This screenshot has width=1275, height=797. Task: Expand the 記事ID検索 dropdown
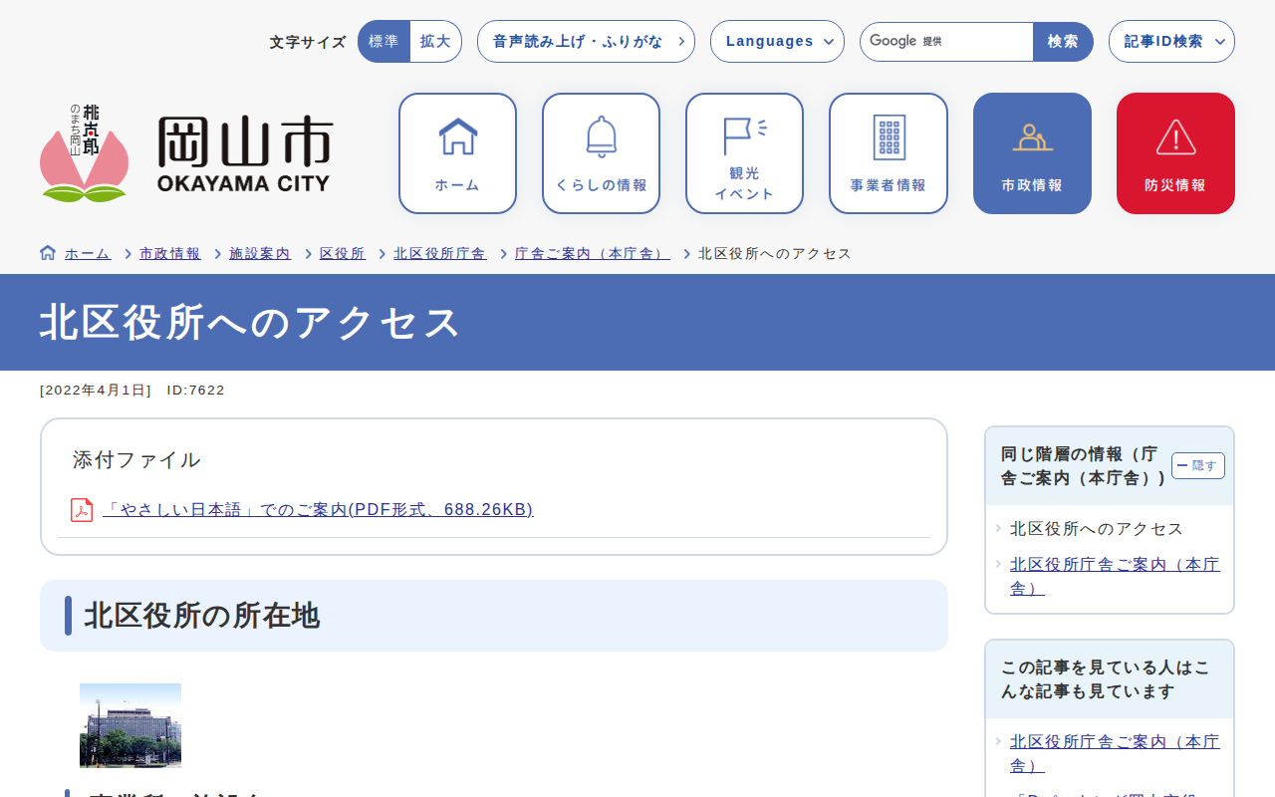[1171, 42]
